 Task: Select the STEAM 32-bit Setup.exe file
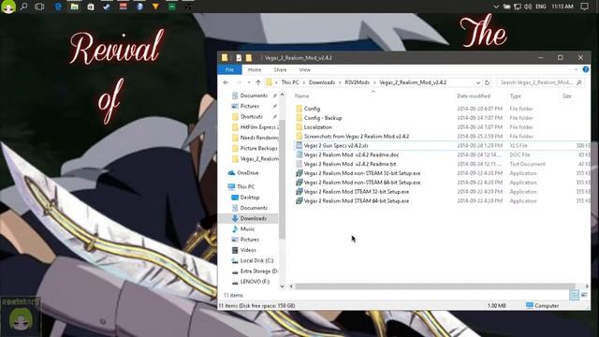[357, 191]
